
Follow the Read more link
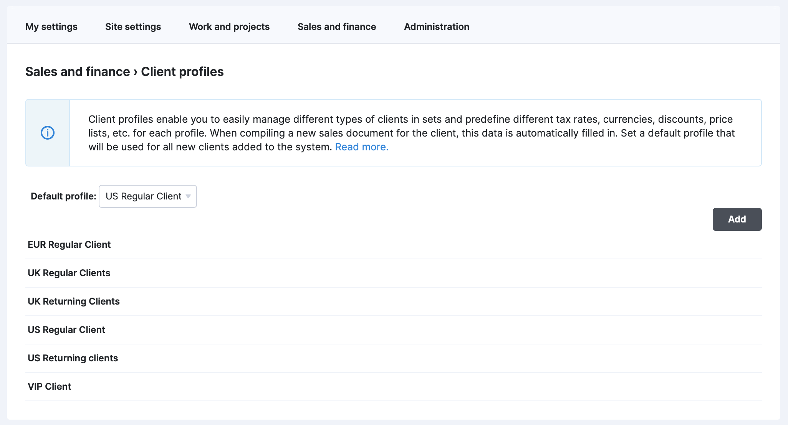pos(362,147)
